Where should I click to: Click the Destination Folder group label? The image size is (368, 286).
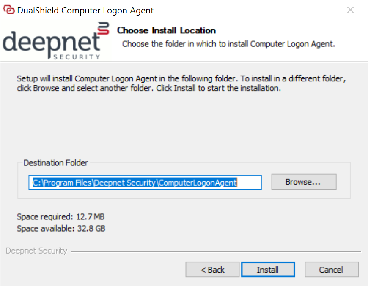56,163
